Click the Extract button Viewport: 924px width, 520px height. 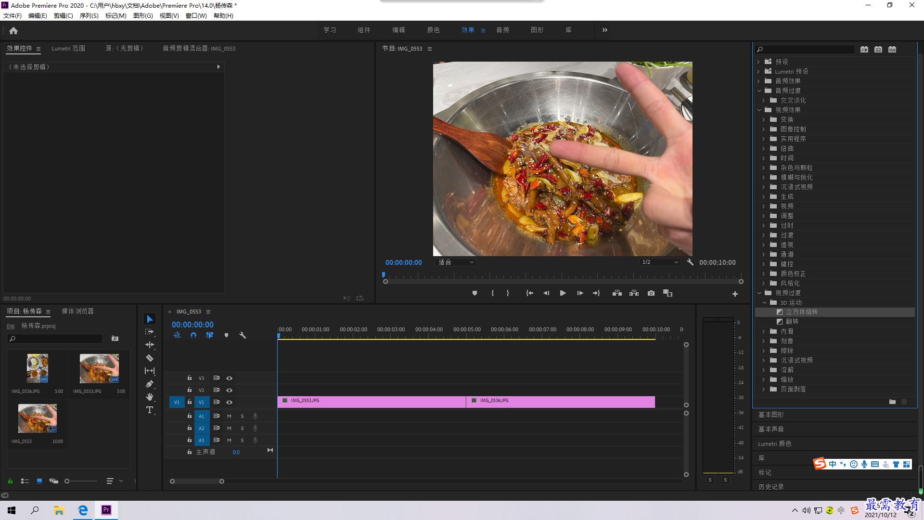point(634,293)
